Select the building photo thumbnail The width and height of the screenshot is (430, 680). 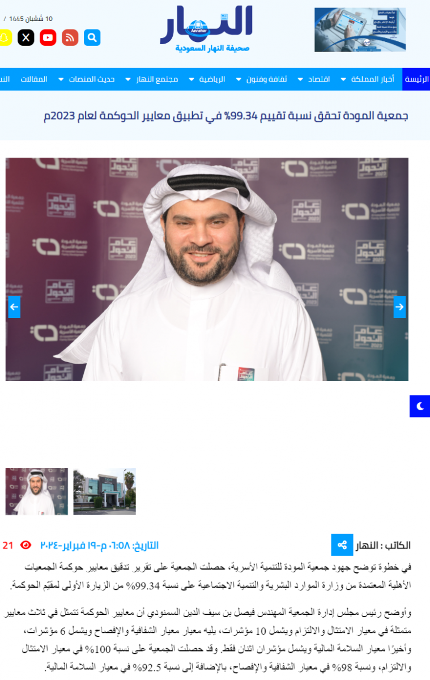[x=105, y=491]
